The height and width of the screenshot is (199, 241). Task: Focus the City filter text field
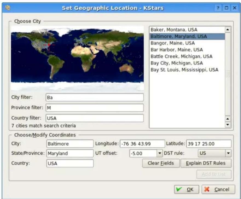[x=95, y=97]
